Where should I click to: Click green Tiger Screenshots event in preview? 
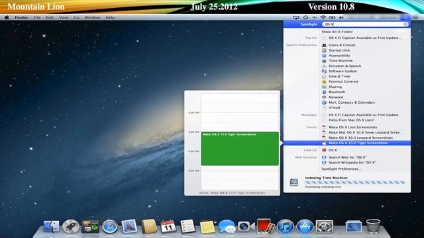click(240, 148)
